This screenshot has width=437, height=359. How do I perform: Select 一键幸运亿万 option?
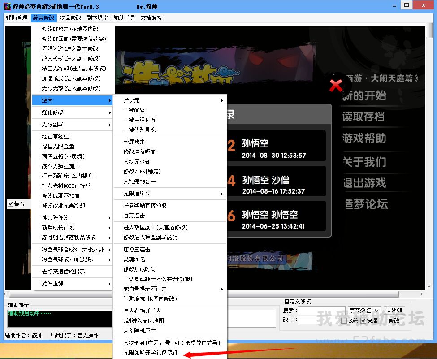coord(170,120)
